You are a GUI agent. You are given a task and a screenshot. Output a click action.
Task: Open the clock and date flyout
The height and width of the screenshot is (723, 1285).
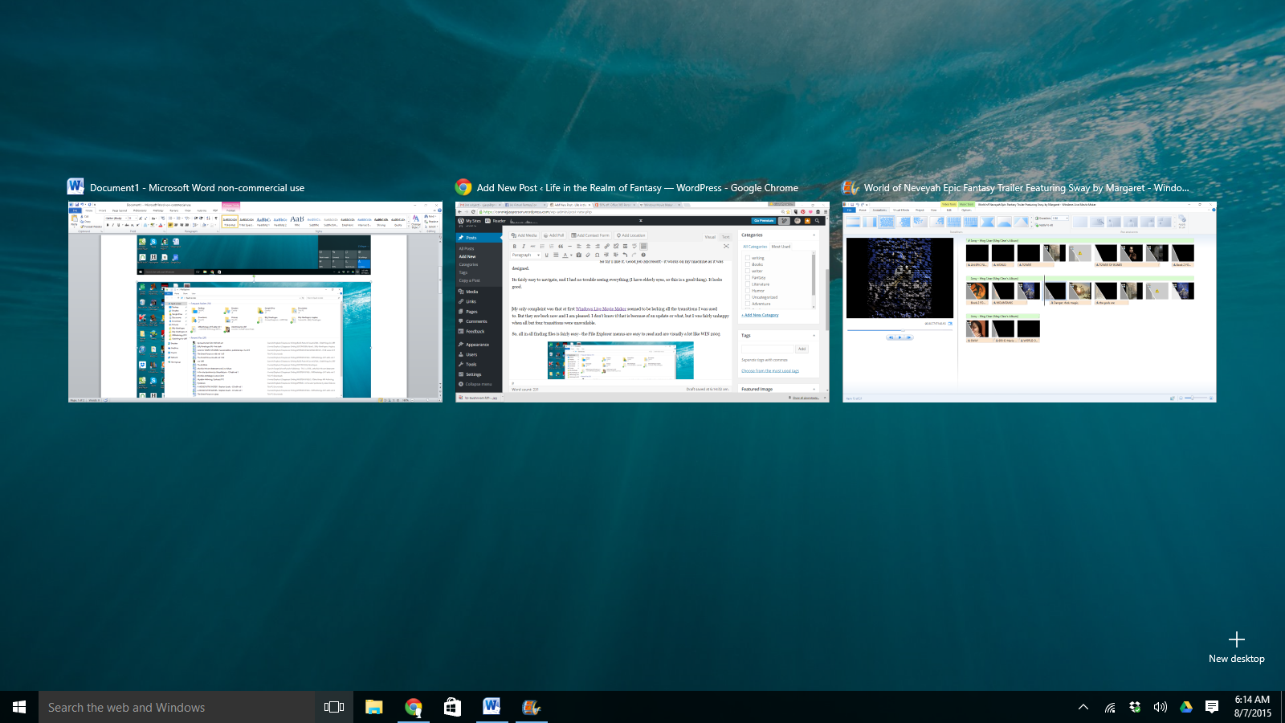point(1253,706)
